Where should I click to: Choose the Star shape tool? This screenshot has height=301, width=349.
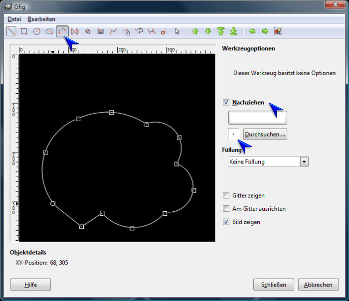click(x=88, y=31)
